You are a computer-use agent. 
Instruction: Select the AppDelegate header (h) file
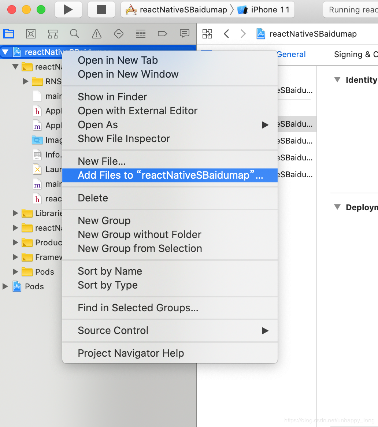pyautogui.click(x=31, y=111)
